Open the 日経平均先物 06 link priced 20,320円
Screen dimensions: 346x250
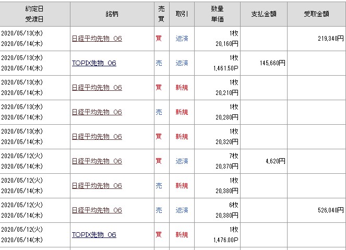(97, 136)
